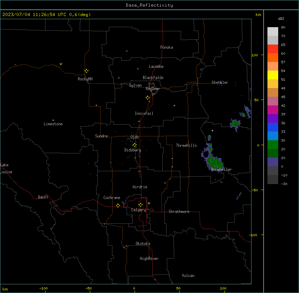Click the -50 tick on the right axis
This screenshot has height=293, width=299.
(255, 190)
